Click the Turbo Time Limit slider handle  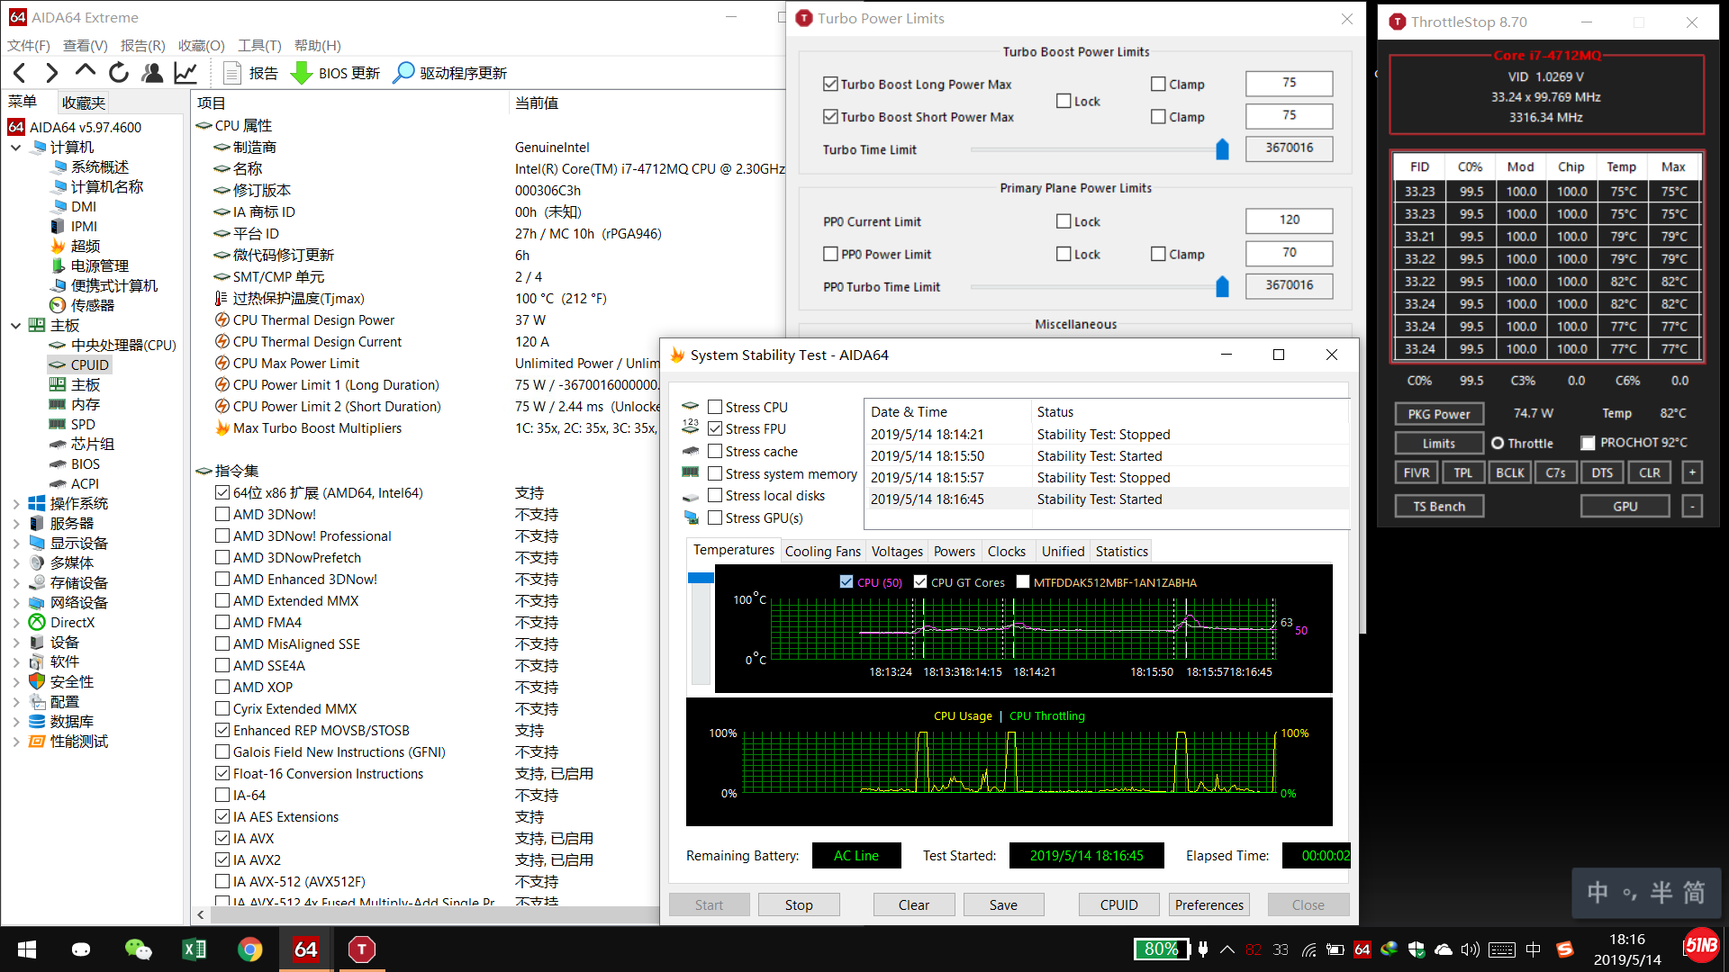(1222, 149)
